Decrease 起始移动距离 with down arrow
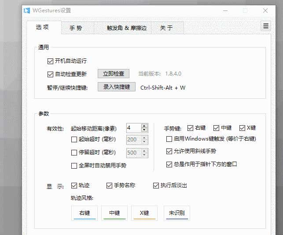 coord(144,130)
